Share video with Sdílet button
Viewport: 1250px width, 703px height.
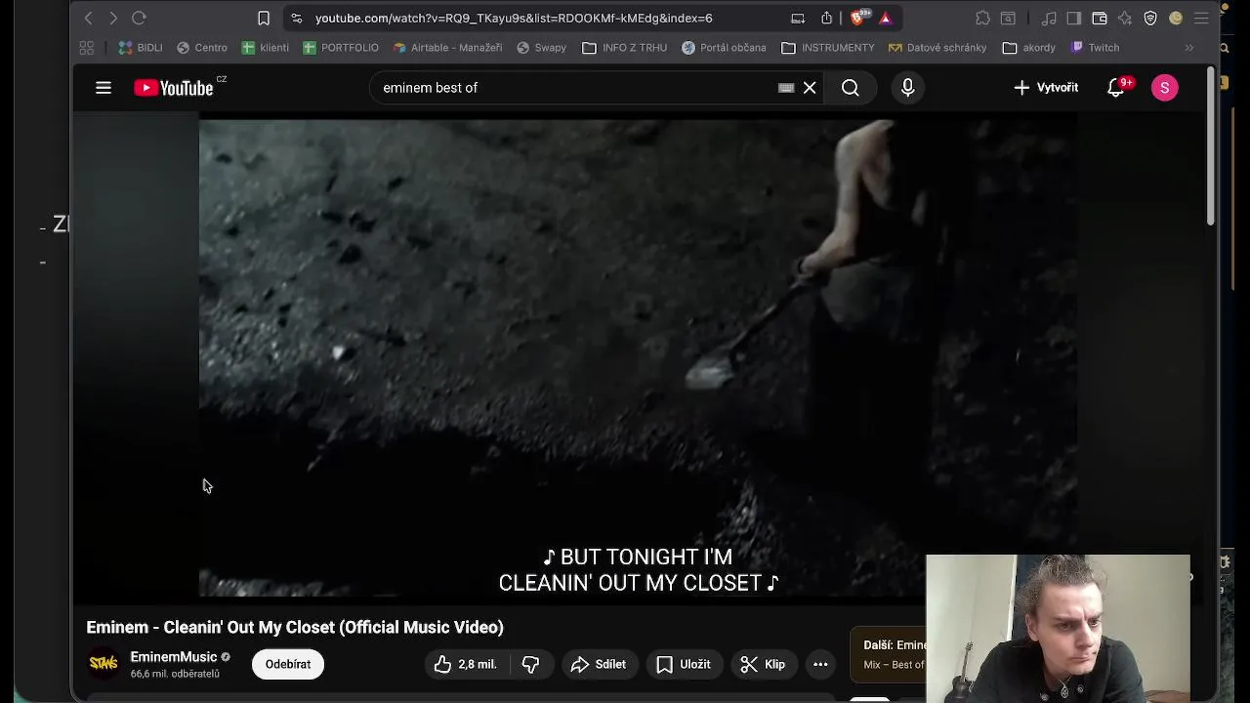(x=599, y=664)
